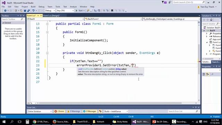
Task: Open Windows taskbar search
Action: point(12,122)
